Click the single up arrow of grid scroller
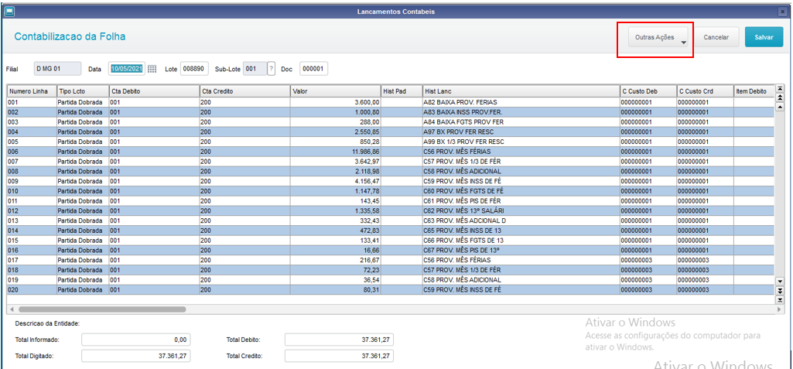This screenshot has width=793, height=369. [x=779, y=106]
